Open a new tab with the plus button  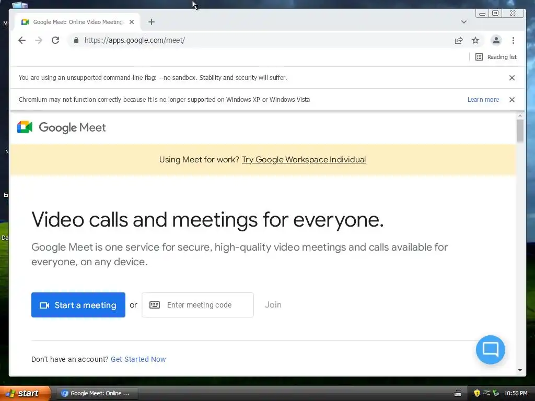[152, 22]
